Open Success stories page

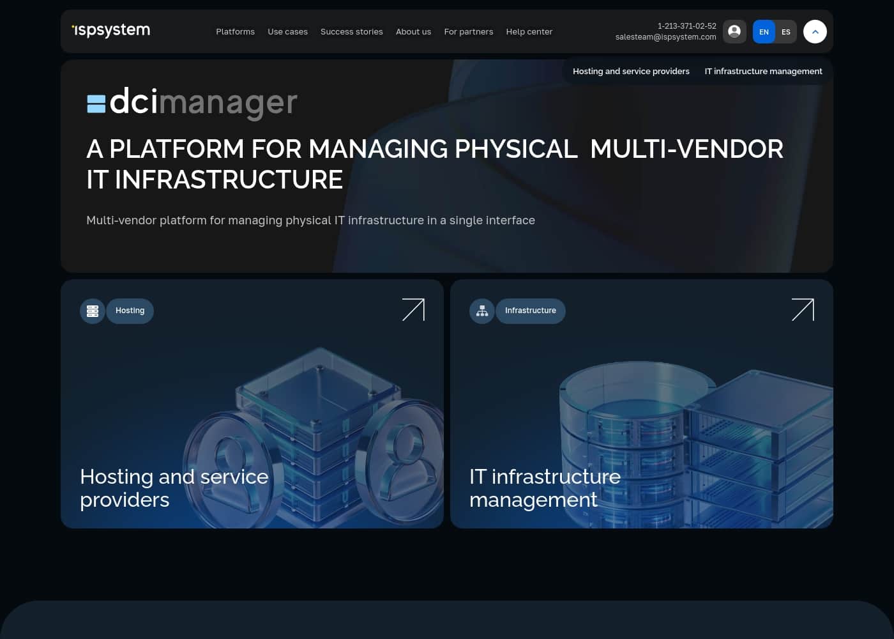(352, 31)
